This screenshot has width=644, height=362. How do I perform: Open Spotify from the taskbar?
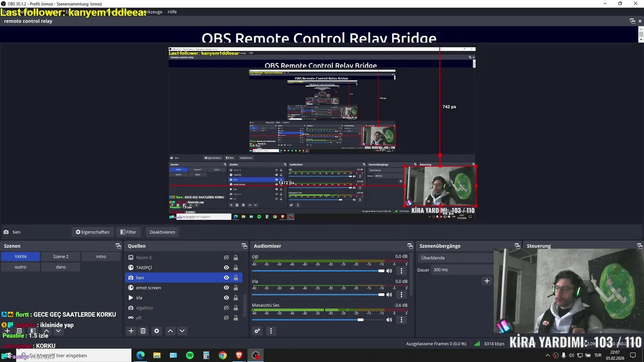click(x=190, y=355)
